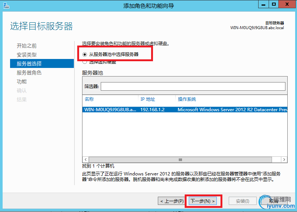Open the 功能 step in sidebar
297x212 pixels.
pyautogui.click(x=22, y=81)
